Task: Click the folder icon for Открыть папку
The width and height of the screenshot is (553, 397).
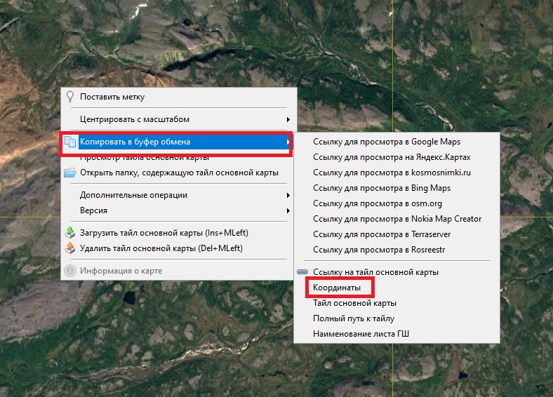Action: click(x=69, y=173)
